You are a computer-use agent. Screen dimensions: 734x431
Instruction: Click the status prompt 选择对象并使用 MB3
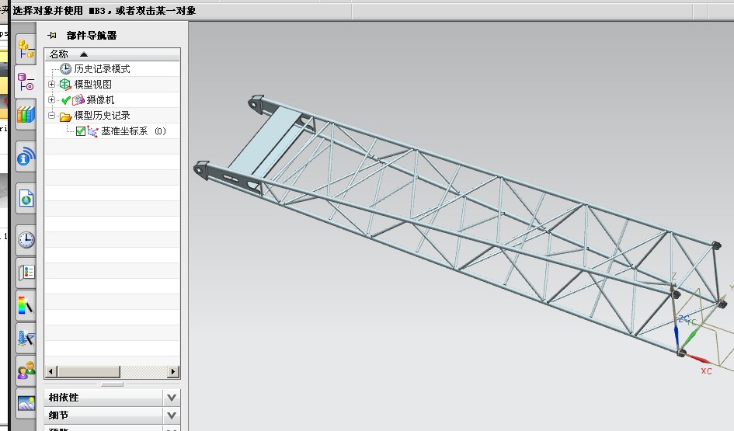tap(104, 10)
